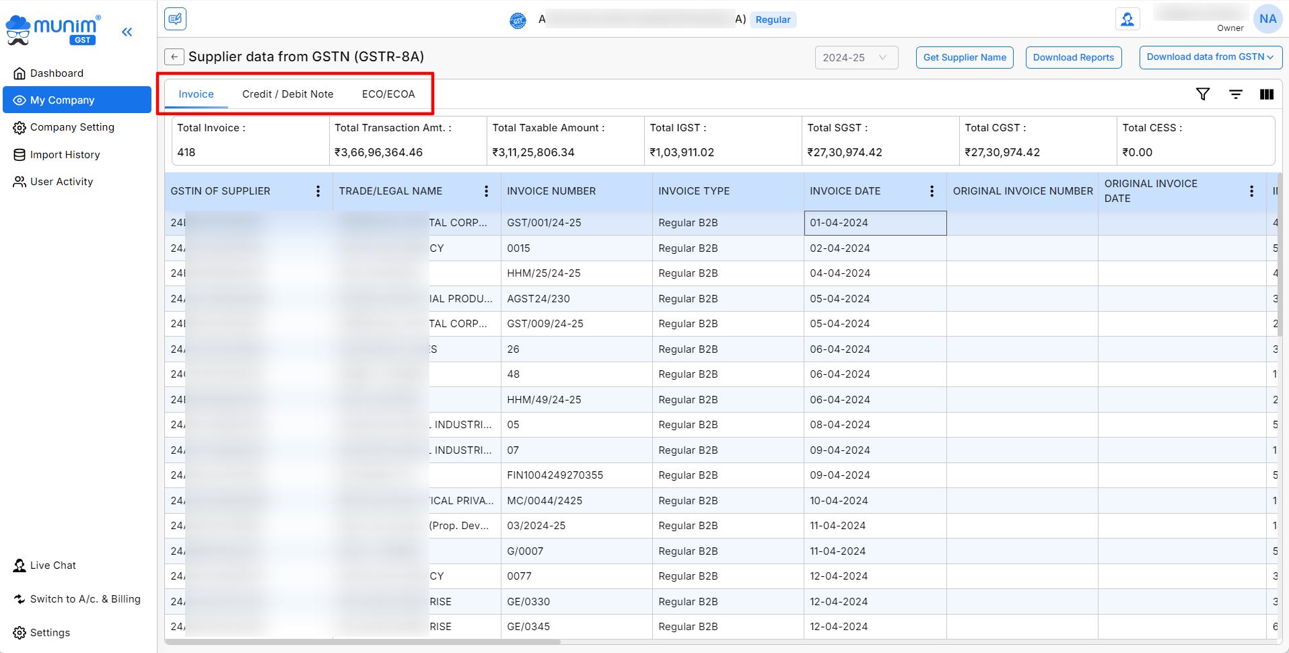Open the filter funnel icon
Image resolution: width=1289 pixels, height=653 pixels.
coord(1203,94)
